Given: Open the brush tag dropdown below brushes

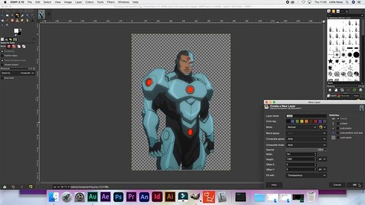Looking at the screenshot, I should click(x=345, y=83).
